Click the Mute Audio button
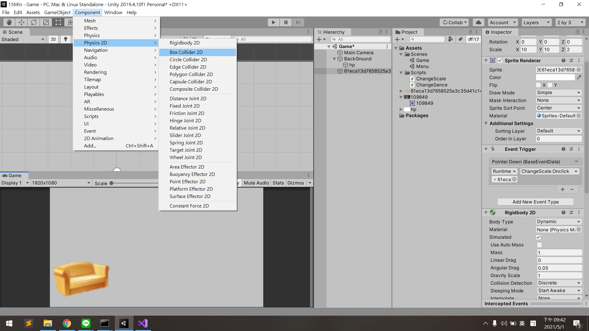Image resolution: width=589 pixels, height=331 pixels. coord(256,183)
